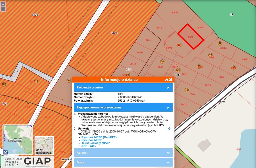Click the LS forest zone label
This screenshot has height=168, width=256.
(x=231, y=14)
